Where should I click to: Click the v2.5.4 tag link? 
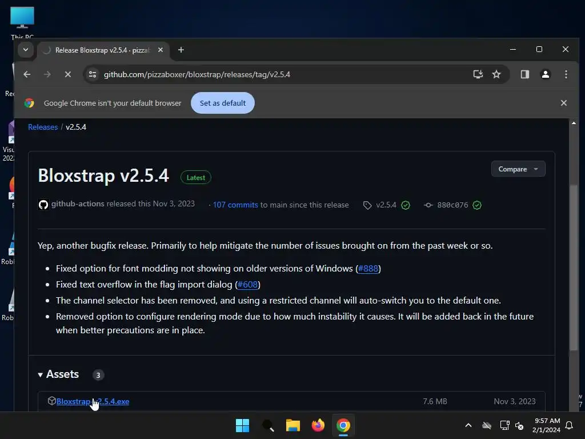(386, 205)
